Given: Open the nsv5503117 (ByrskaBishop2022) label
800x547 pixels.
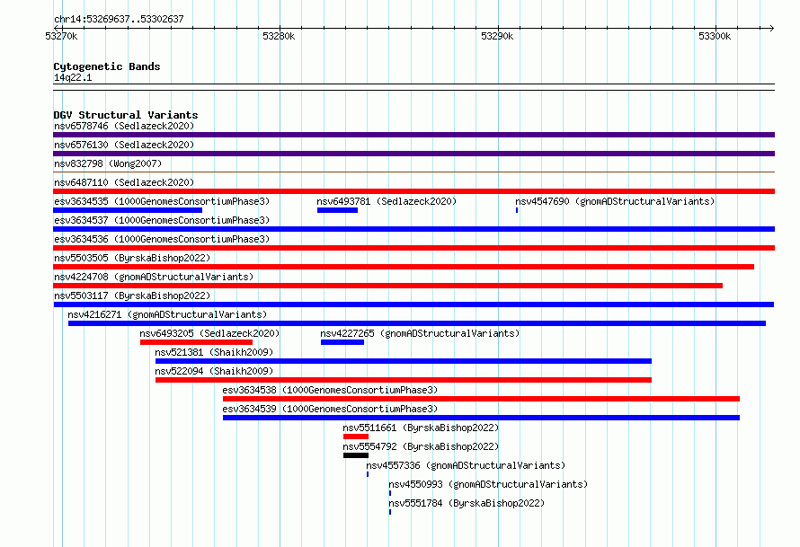Looking at the screenshot, I should (132, 296).
